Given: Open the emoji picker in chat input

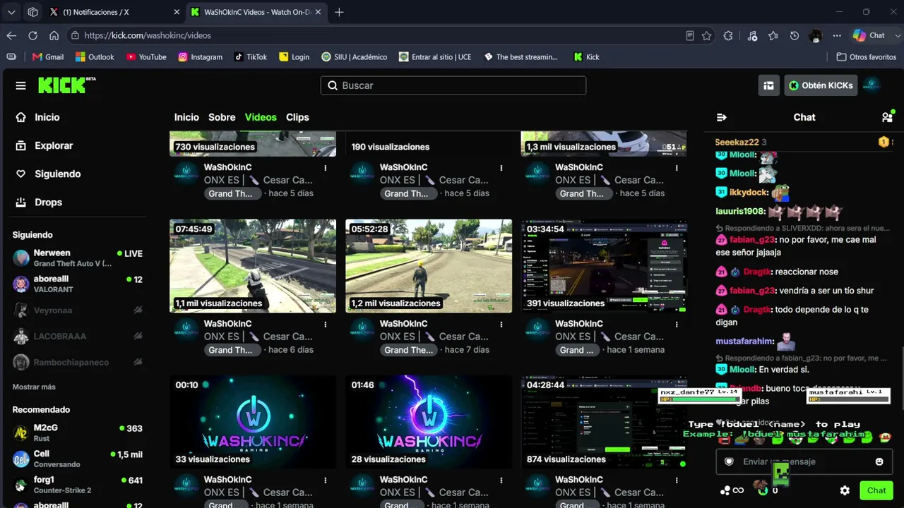Looking at the screenshot, I should (x=879, y=461).
